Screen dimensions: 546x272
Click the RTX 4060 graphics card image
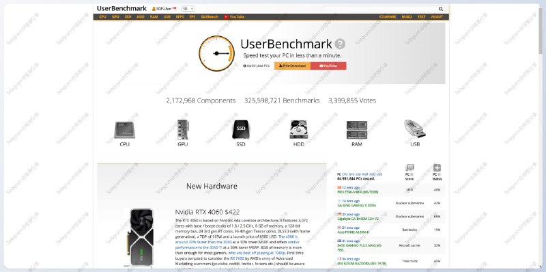pos(141,238)
